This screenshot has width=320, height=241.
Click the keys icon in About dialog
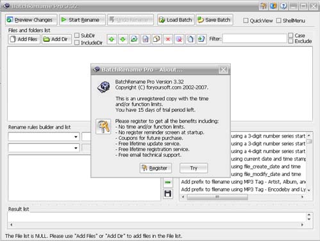(x=103, y=127)
